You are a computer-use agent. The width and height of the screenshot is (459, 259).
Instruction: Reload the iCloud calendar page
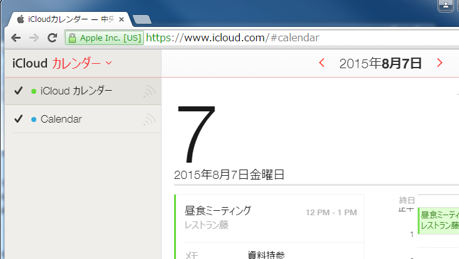pos(53,38)
